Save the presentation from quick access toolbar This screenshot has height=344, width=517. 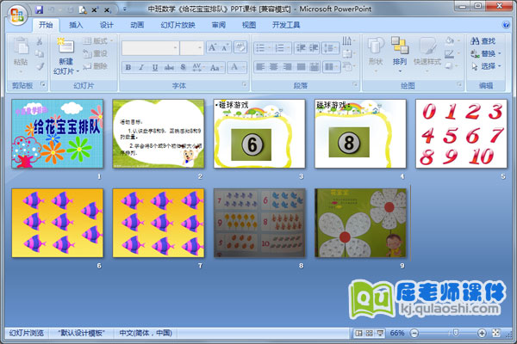(39, 9)
